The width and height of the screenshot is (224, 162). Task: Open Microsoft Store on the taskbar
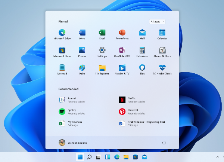[x=135, y=157]
